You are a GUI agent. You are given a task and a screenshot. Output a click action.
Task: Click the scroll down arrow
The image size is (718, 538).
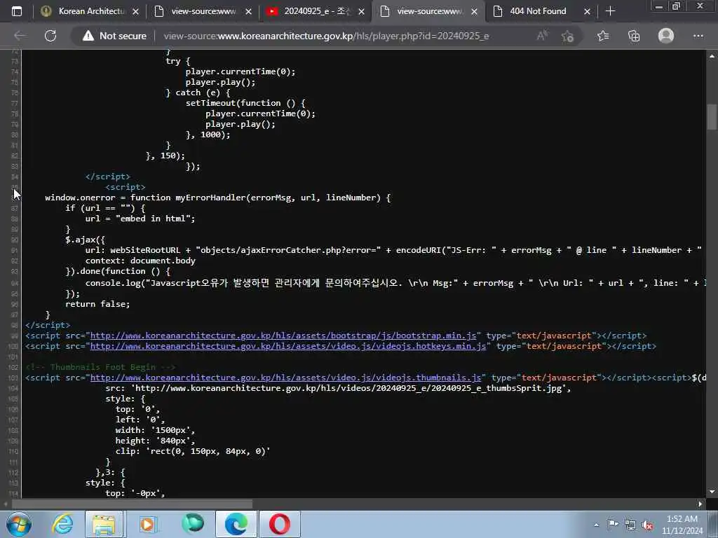pyautogui.click(x=712, y=492)
